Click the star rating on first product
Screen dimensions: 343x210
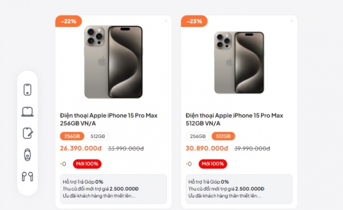[x=63, y=164]
